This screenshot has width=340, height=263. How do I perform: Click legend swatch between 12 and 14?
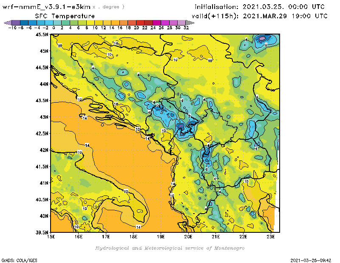point(107,23)
